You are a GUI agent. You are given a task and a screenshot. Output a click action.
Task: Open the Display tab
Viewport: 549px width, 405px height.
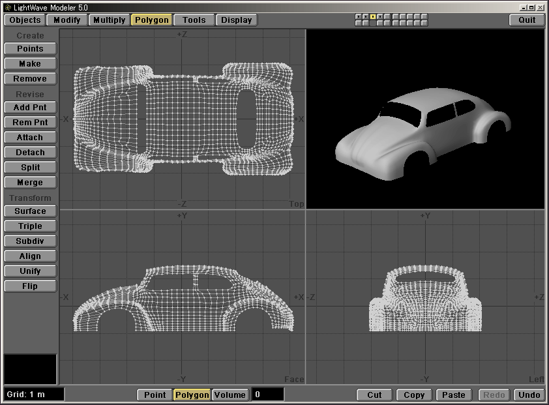[236, 20]
